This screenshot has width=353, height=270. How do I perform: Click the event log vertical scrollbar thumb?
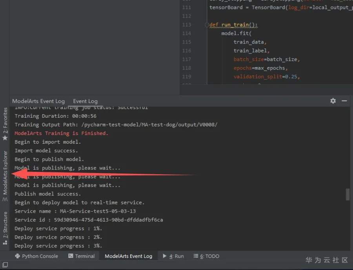pos(348,194)
